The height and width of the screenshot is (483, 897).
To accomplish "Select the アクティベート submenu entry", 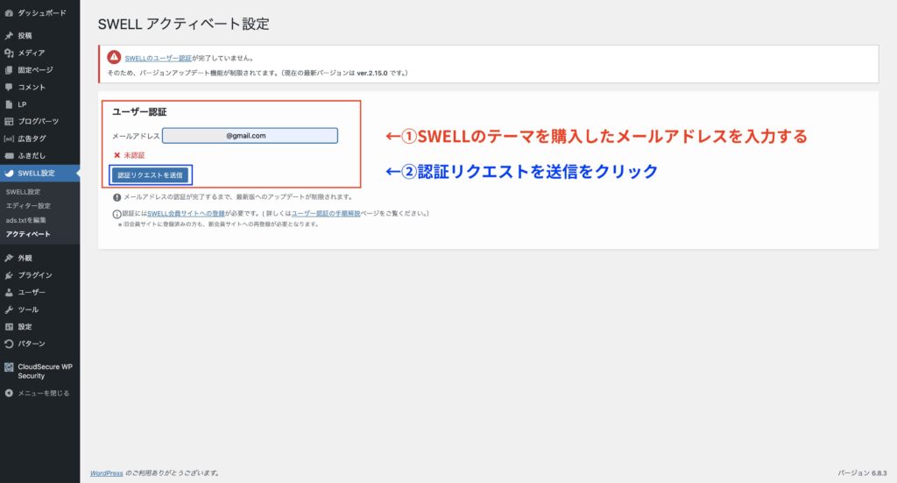I will click(x=27, y=234).
